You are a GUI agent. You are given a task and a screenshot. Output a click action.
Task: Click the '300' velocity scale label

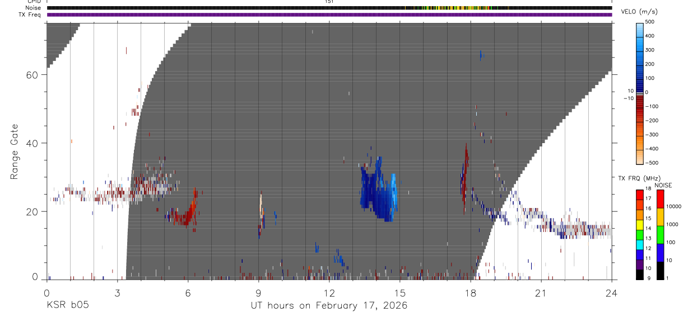pyautogui.click(x=651, y=50)
